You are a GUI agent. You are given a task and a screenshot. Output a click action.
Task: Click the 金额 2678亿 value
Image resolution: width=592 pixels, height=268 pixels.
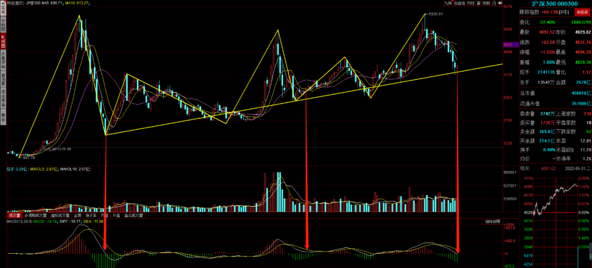pos(584,82)
